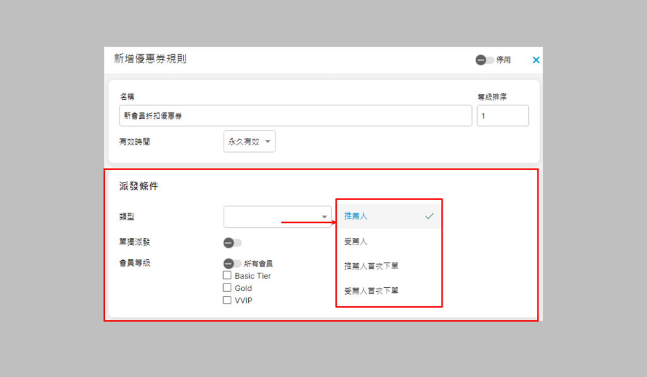Image resolution: width=647 pixels, height=377 pixels.
Task: Select the 受薦人首次下單 option
Action: [x=371, y=290]
